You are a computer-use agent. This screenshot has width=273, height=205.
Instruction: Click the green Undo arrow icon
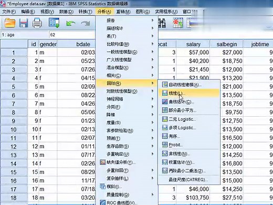pyautogui.click(x=71, y=24)
